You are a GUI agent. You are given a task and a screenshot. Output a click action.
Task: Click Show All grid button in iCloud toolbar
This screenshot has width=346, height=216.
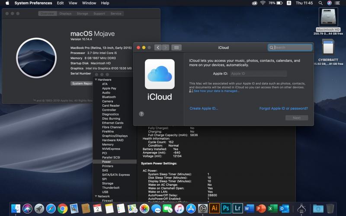click(176, 48)
